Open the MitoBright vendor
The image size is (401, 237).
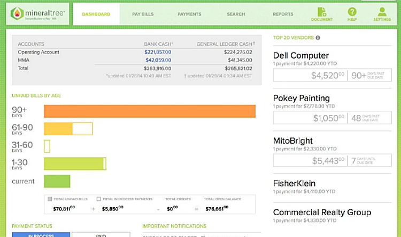(293, 141)
